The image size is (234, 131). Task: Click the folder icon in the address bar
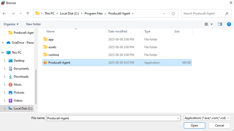point(37,13)
